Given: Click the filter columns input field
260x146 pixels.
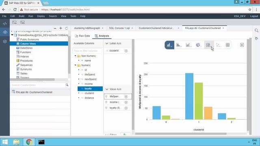Looking at the screenshot, I should [87, 51].
